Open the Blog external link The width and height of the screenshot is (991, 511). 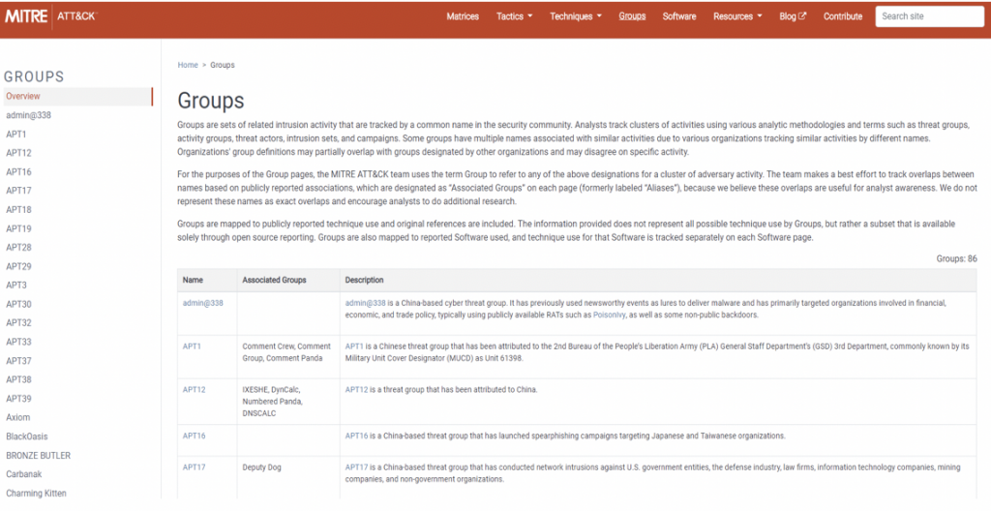(x=792, y=16)
